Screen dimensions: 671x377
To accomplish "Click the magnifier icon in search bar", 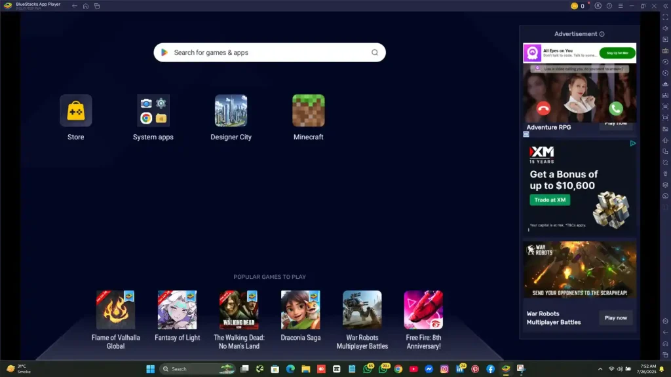I will pos(374,52).
